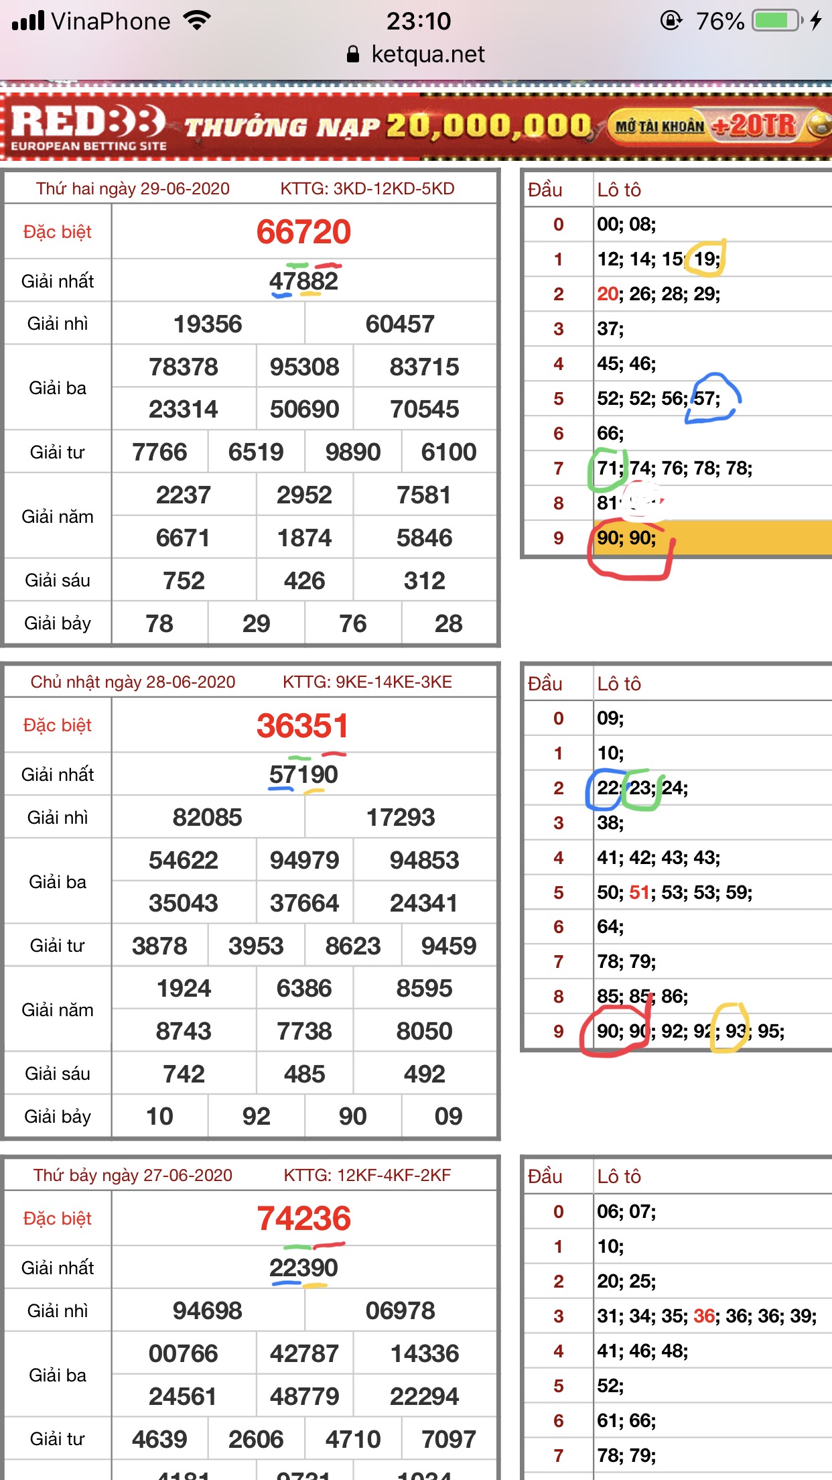Select special prize number 66720

pos(303,232)
